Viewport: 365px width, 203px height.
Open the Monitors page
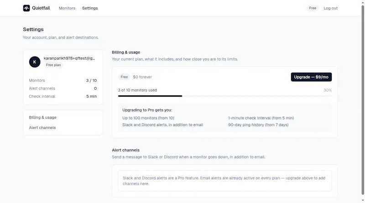[67, 8]
